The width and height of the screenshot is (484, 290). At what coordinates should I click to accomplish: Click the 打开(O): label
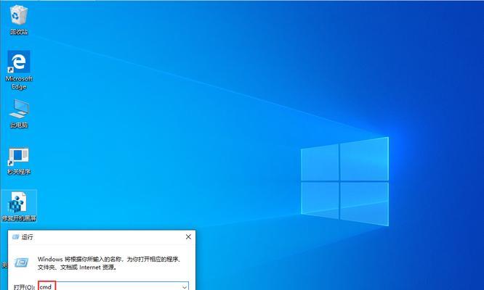(x=22, y=286)
